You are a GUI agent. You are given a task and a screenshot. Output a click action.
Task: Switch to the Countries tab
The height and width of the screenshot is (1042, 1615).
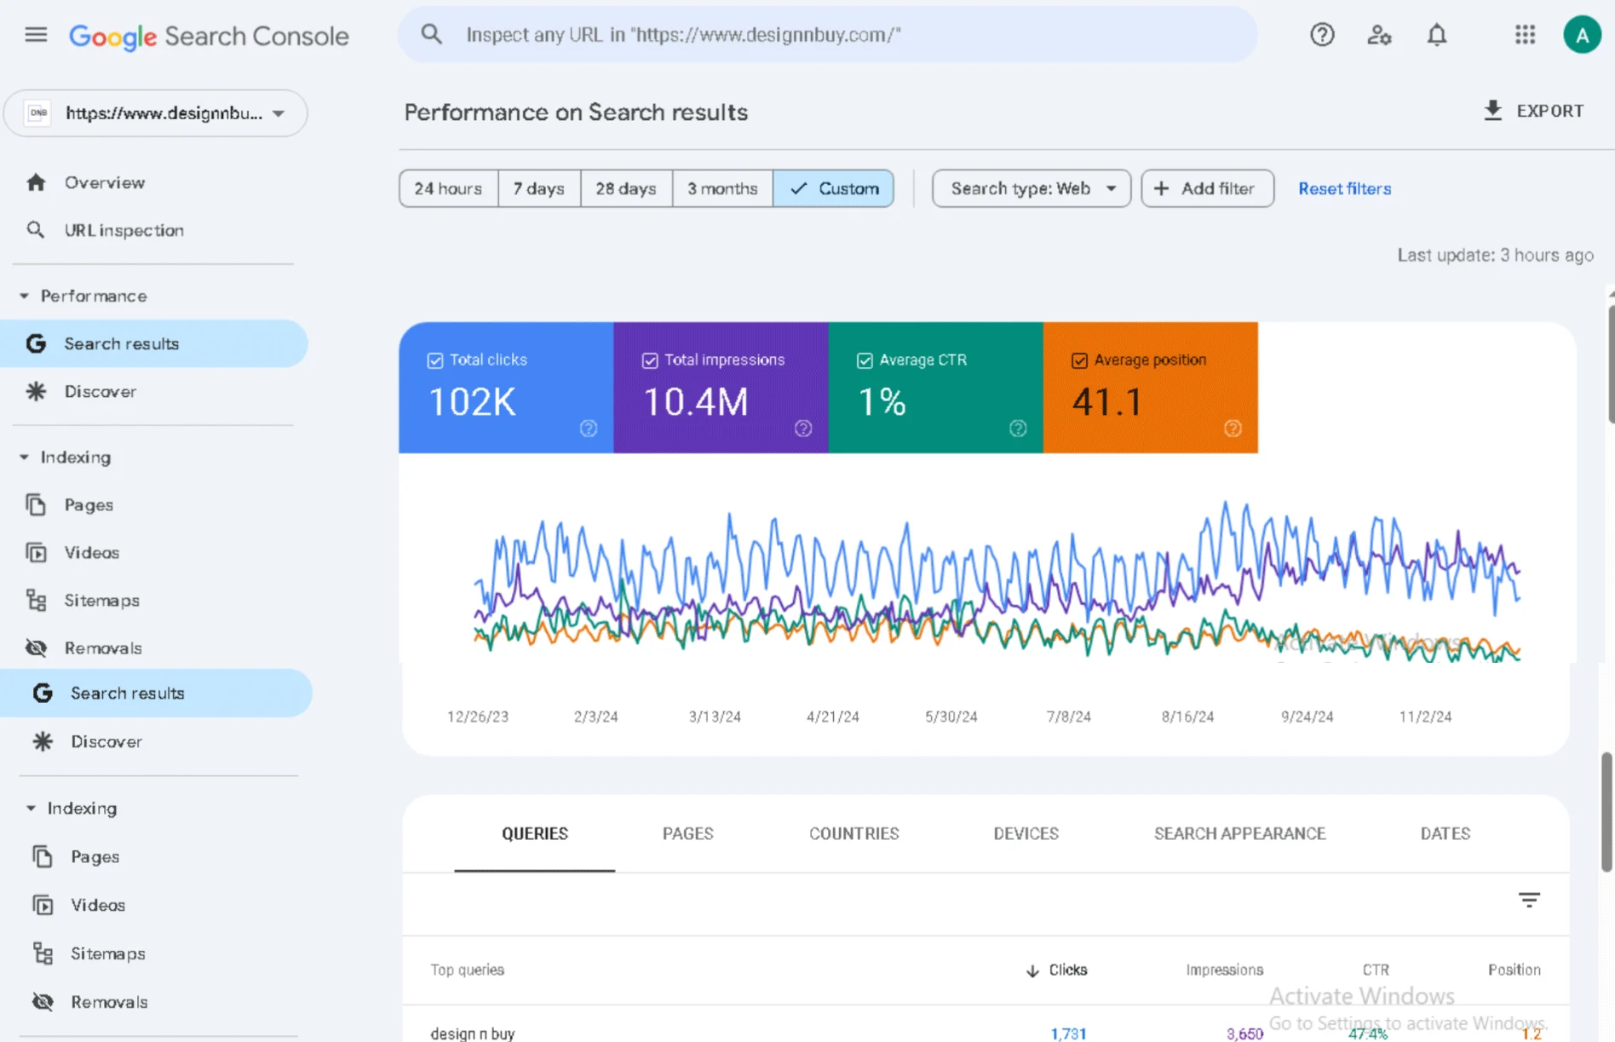(853, 833)
